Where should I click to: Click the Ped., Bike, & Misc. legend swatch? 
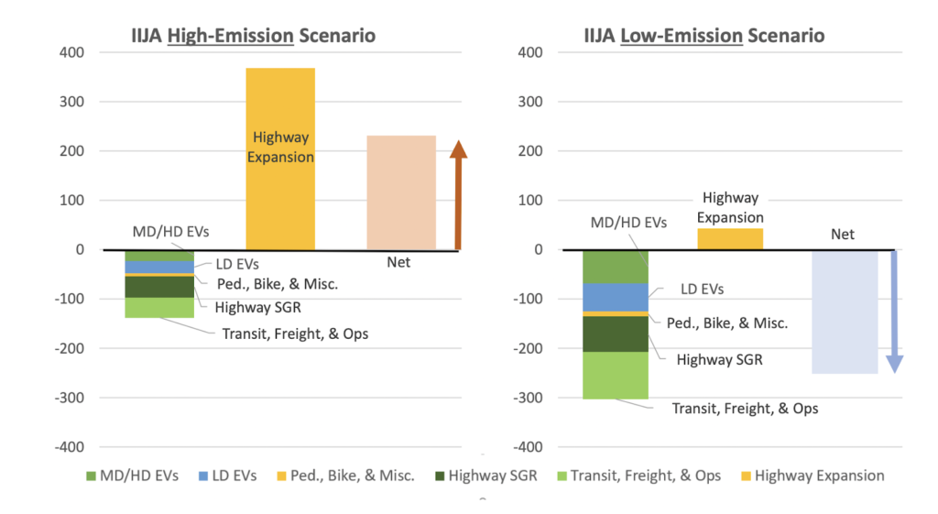pyautogui.click(x=282, y=476)
